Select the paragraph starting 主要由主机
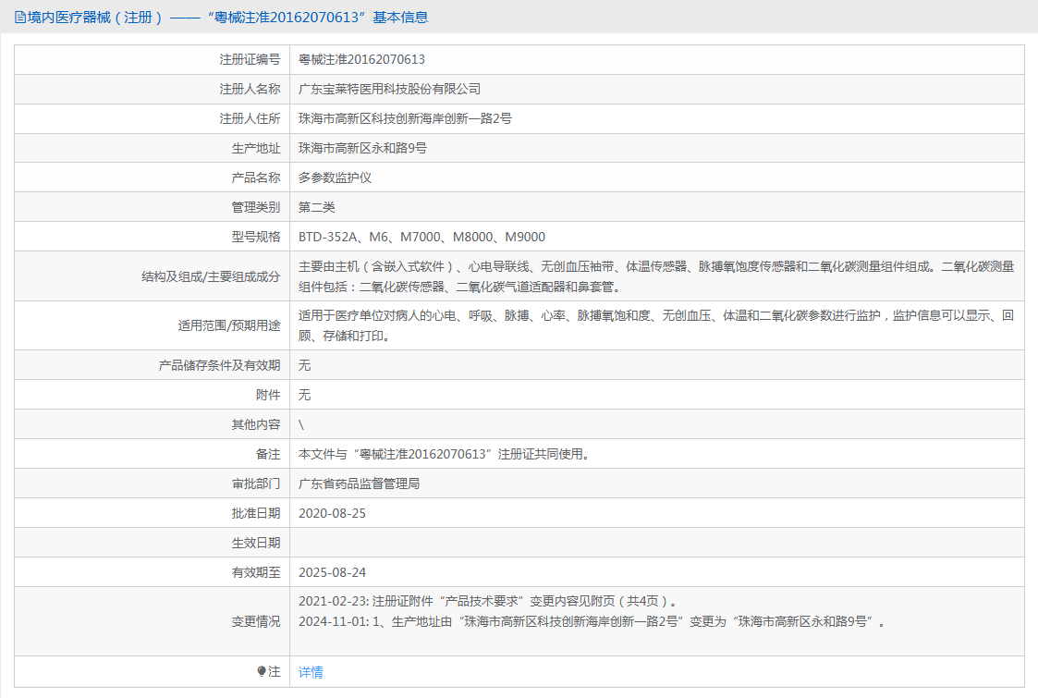The image size is (1038, 698). pyautogui.click(x=656, y=276)
